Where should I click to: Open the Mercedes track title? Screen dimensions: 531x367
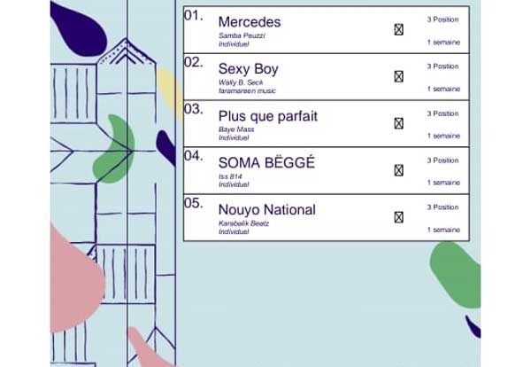coord(250,22)
